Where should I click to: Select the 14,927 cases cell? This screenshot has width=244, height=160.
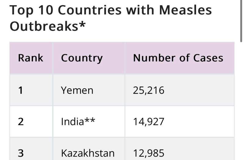tap(180, 122)
